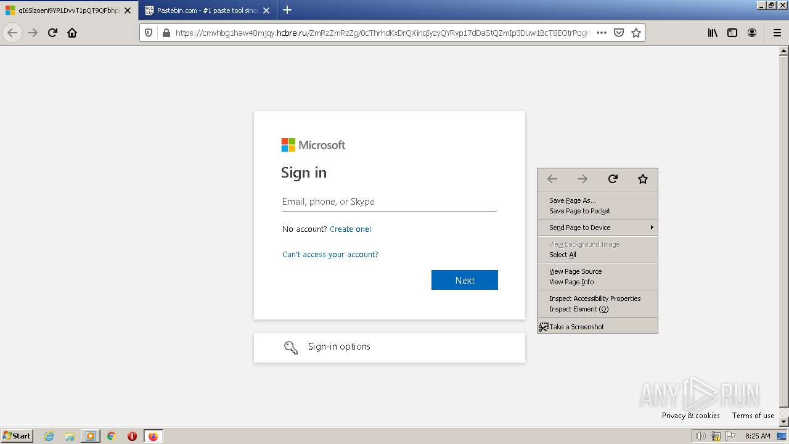The height and width of the screenshot is (444, 789).
Task: Open the Firefox hamburger menu
Action: (x=777, y=33)
